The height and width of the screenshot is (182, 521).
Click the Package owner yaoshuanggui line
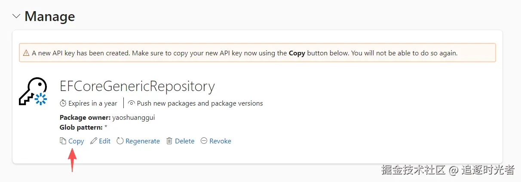[107, 118]
